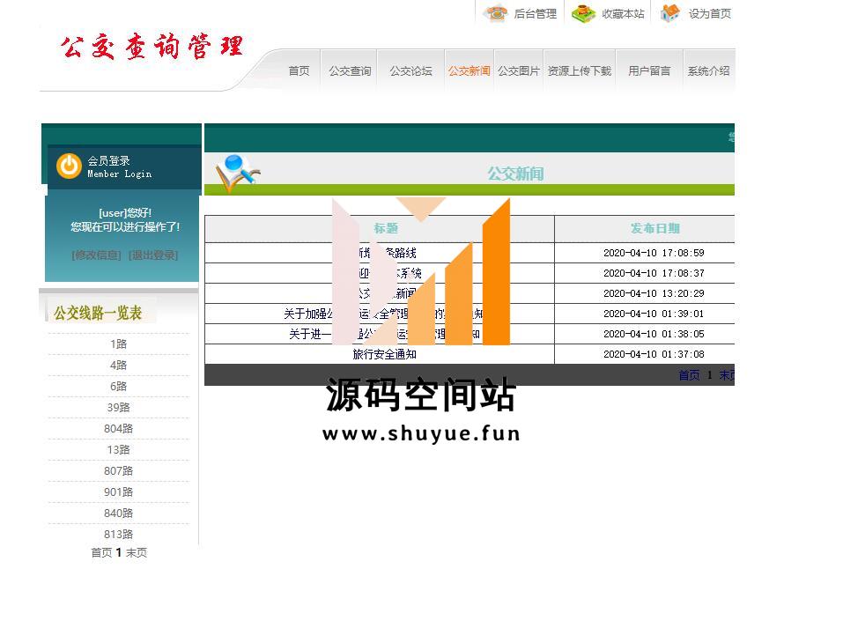Open the 公交查询 navigation tab
The image size is (843, 643).
pyautogui.click(x=350, y=71)
